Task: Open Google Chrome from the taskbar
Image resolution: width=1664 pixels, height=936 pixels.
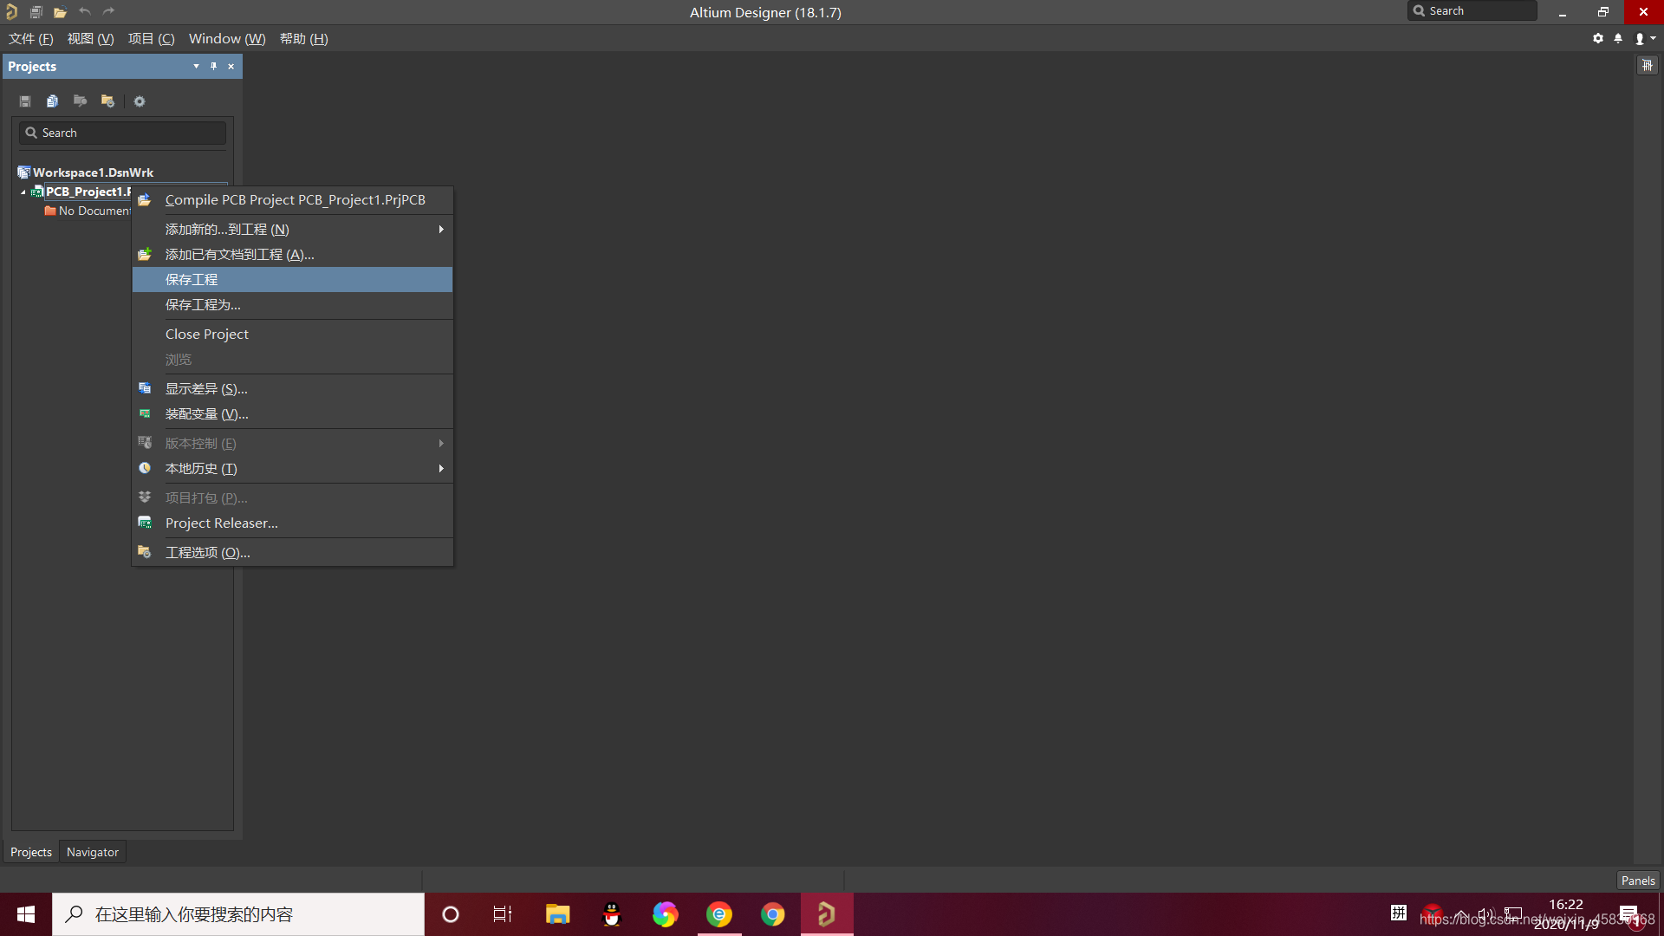Action: (773, 914)
